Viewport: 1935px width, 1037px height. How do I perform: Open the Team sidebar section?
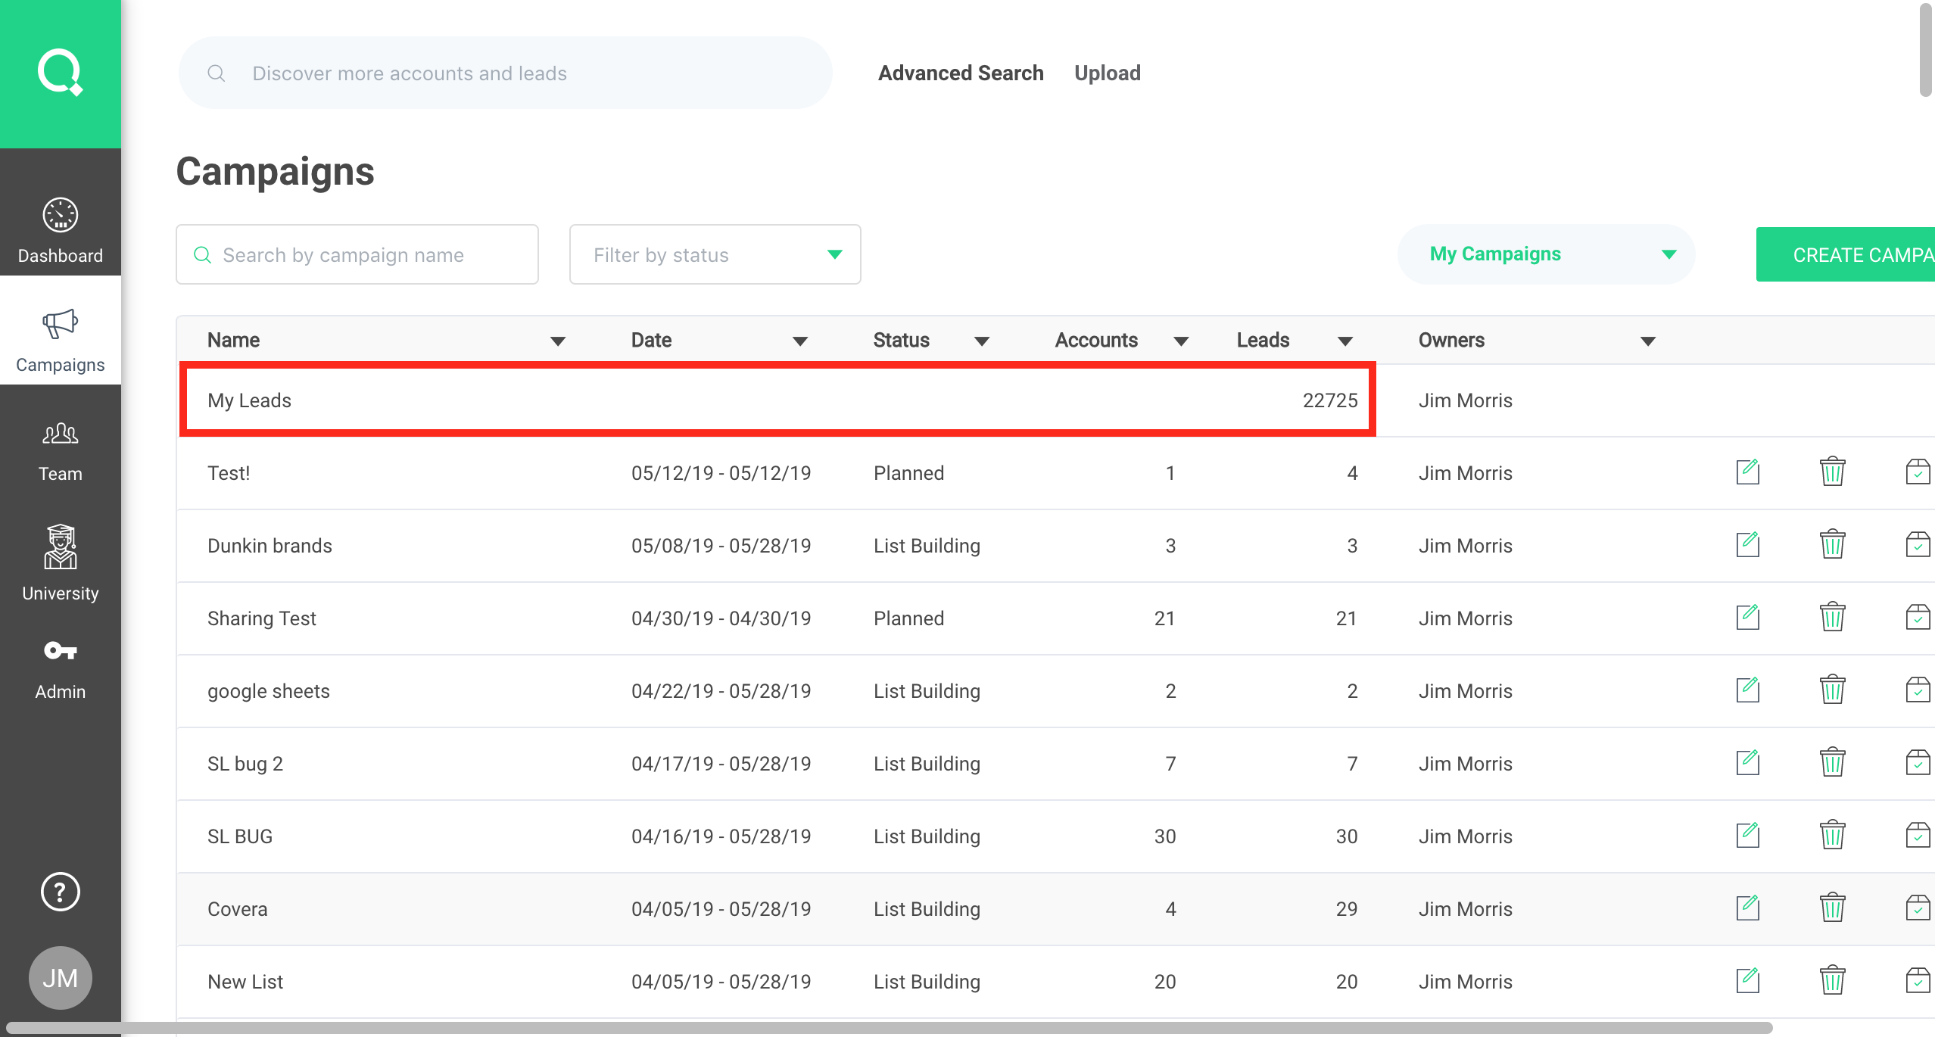61,451
